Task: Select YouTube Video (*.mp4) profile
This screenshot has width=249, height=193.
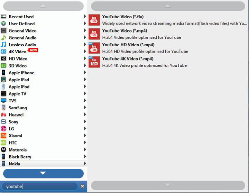Action: tap(124, 31)
